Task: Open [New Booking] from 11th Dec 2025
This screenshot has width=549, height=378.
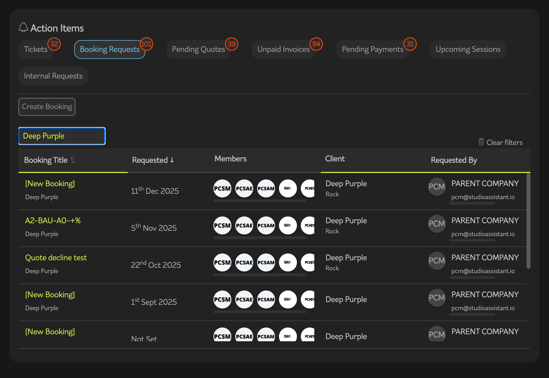Action: [x=50, y=184]
